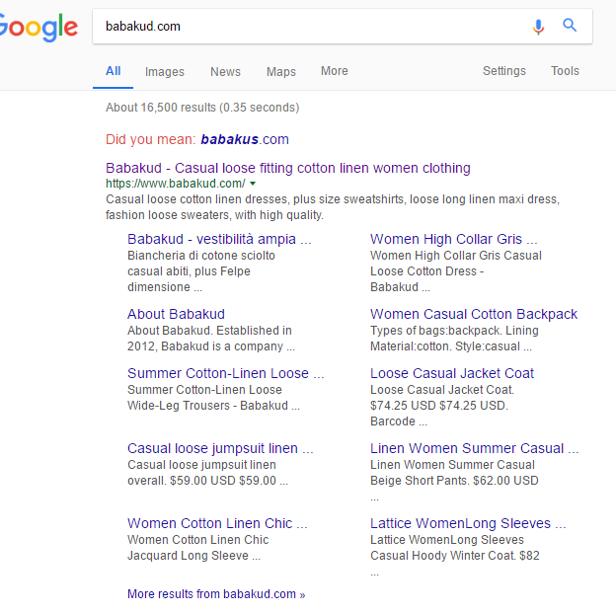Open the Babakud - vestibilità ampia sitelink
This screenshot has height=613, width=616.
[219, 239]
